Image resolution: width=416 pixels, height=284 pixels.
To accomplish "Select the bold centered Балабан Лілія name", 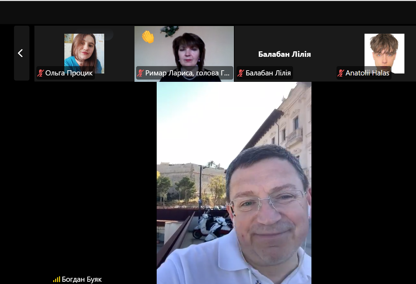I will pos(284,54).
